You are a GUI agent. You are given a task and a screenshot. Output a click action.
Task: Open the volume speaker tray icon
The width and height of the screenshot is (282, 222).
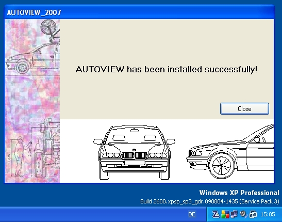click(243, 214)
